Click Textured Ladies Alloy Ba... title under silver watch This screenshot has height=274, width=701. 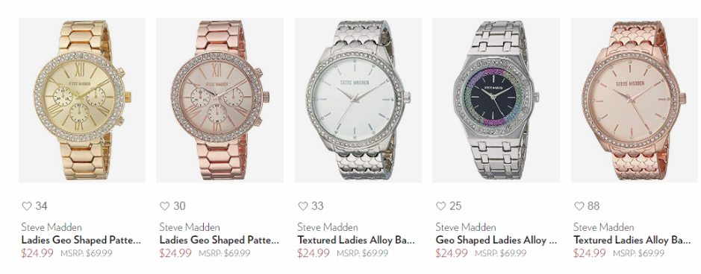356,240
